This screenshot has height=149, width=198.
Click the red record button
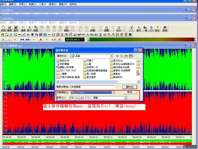coord(41,40)
